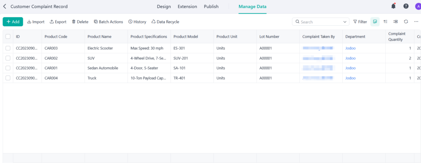This screenshot has height=163, width=421.
Task: Click the ES-301 model cell
Action: tap(192, 48)
